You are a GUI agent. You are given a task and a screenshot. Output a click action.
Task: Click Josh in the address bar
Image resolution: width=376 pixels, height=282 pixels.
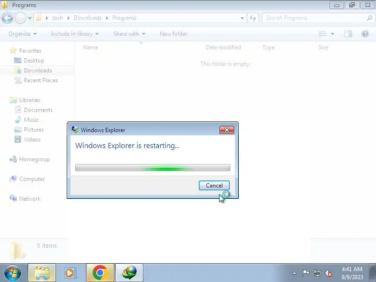point(57,18)
